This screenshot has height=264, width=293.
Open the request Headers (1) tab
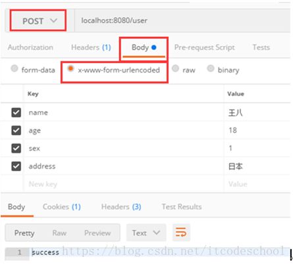91,47
